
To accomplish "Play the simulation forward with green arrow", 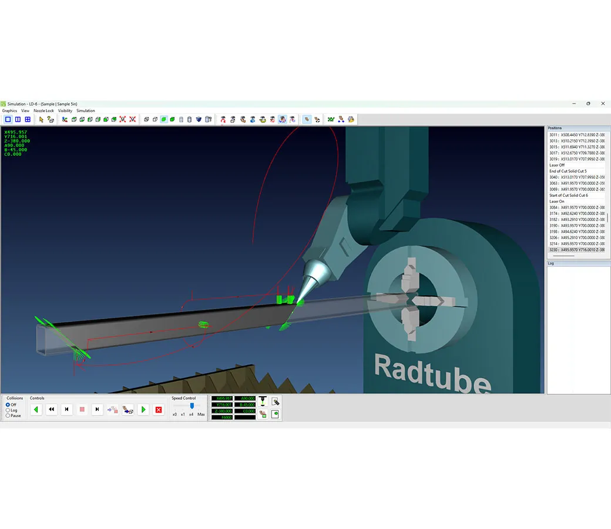I will pos(143,410).
